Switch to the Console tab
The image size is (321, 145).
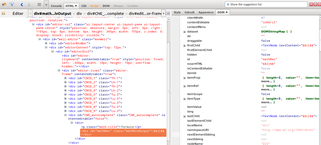56,6
